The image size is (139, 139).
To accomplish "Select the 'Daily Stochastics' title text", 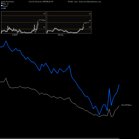I will click(8, 2).
